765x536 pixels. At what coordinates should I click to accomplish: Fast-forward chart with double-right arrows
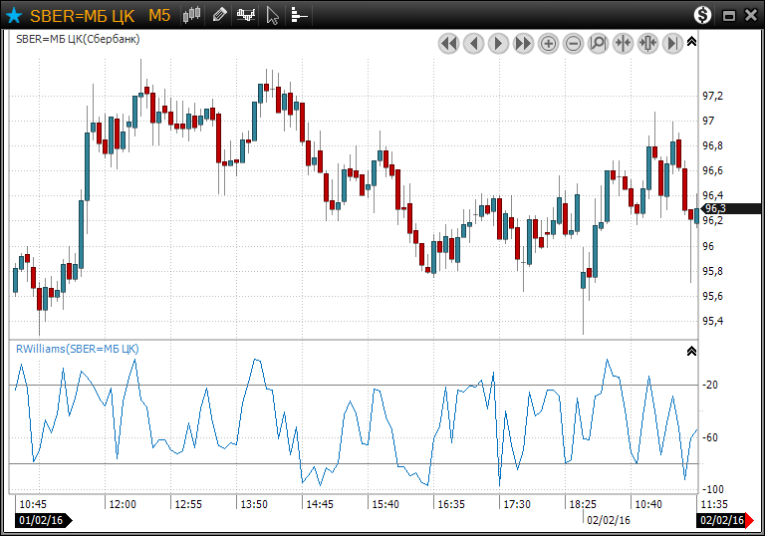click(x=523, y=44)
